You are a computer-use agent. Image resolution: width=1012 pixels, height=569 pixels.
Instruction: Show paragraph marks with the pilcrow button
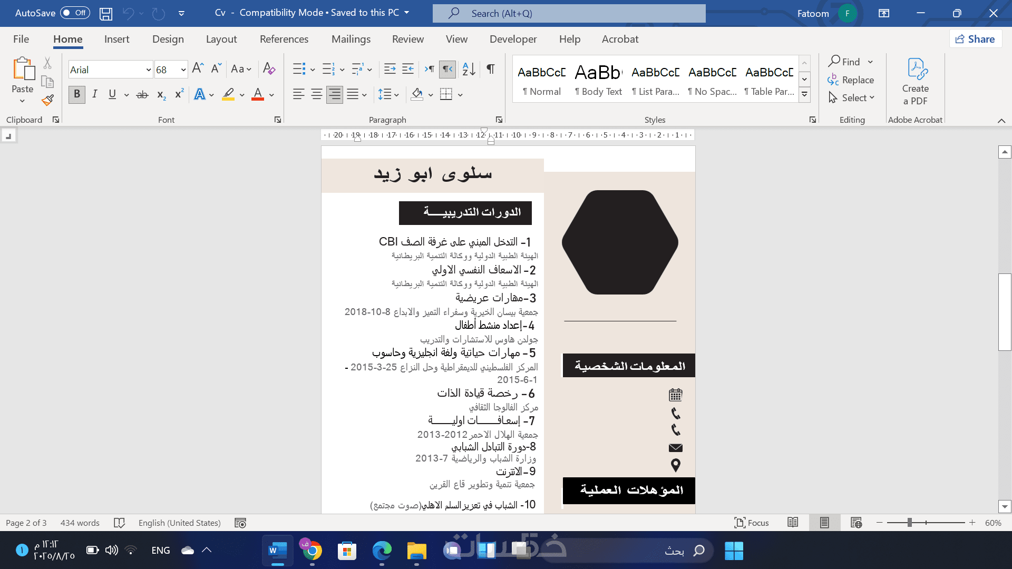[x=491, y=69]
